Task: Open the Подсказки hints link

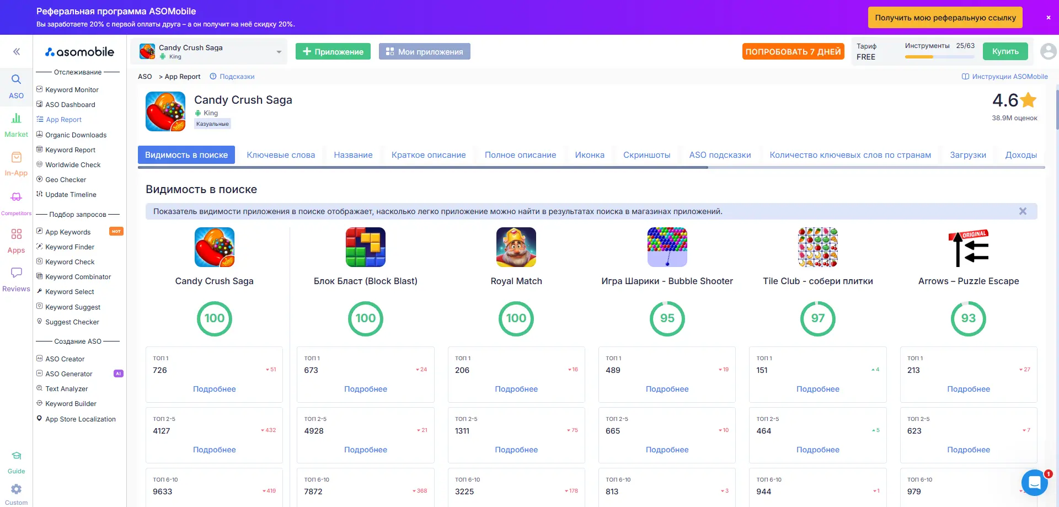Action: coord(232,77)
